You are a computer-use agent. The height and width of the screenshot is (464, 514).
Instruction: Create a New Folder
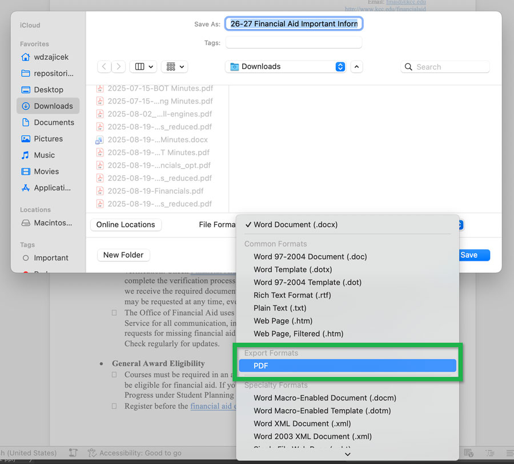coord(123,255)
